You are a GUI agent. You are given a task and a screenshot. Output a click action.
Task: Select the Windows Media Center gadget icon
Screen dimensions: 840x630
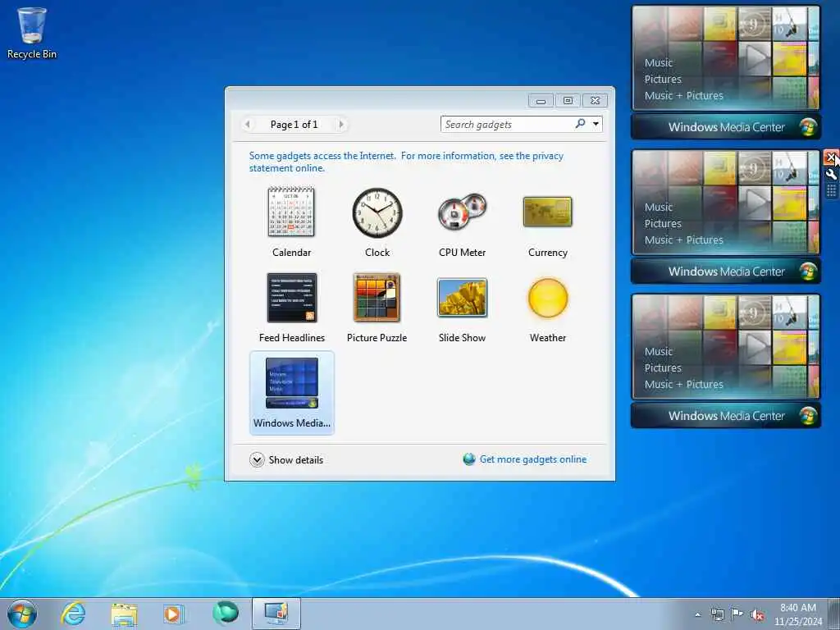pyautogui.click(x=291, y=383)
